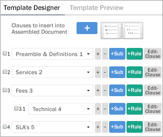Screen dimensions: 163x137
Task: Add a rule to Services 2
Action: click(x=135, y=72)
